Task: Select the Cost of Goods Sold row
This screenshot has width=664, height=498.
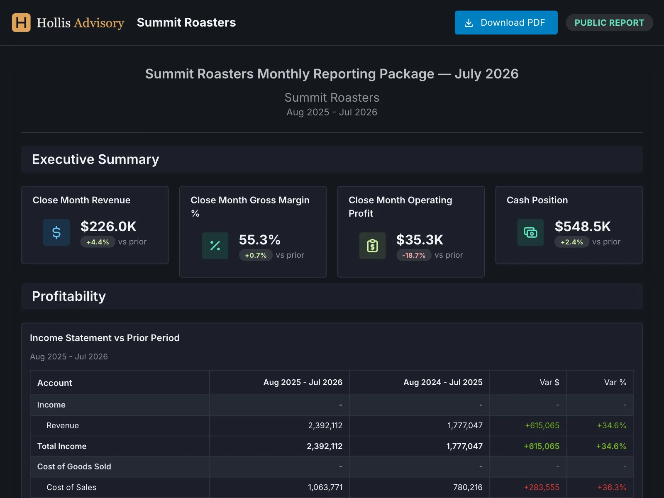Action: pyautogui.click(x=332, y=467)
